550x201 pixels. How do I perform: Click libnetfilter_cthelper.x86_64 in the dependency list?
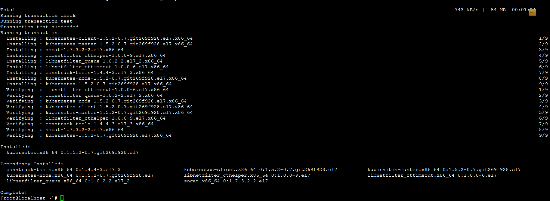coord(226,175)
